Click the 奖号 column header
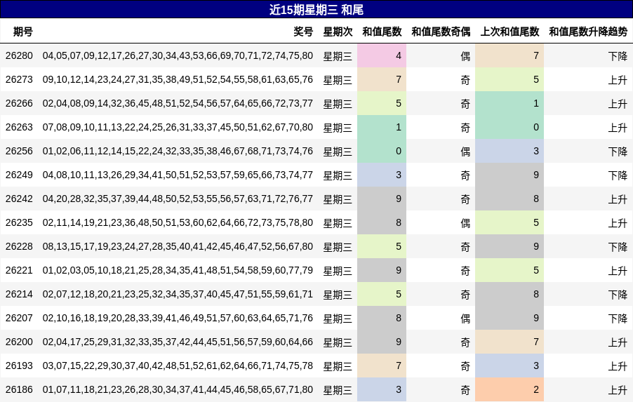Screen dimensions: 633x402 [x=303, y=32]
